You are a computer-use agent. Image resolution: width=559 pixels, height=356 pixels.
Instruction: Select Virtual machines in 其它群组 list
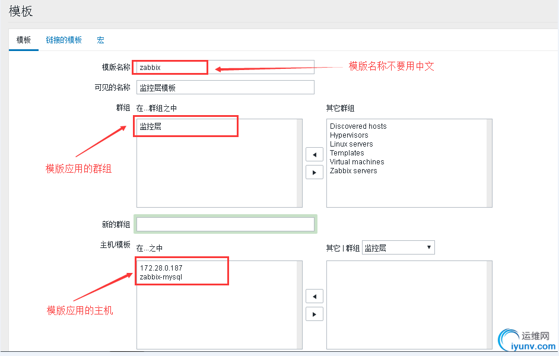click(x=357, y=162)
